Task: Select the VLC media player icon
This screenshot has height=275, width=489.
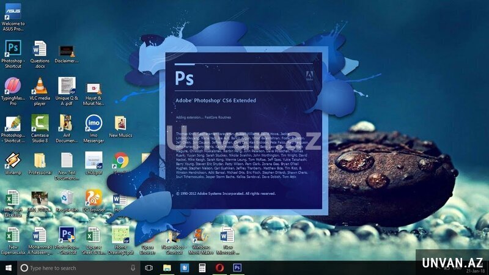Action: pos(40,86)
